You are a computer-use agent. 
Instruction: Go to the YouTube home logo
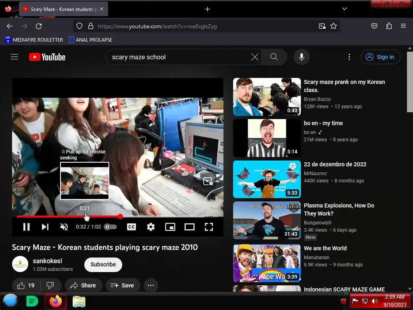tap(47, 57)
